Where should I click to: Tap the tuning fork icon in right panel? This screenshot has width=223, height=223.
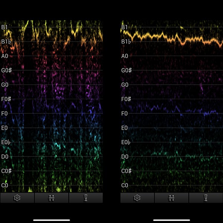tap(206, 198)
